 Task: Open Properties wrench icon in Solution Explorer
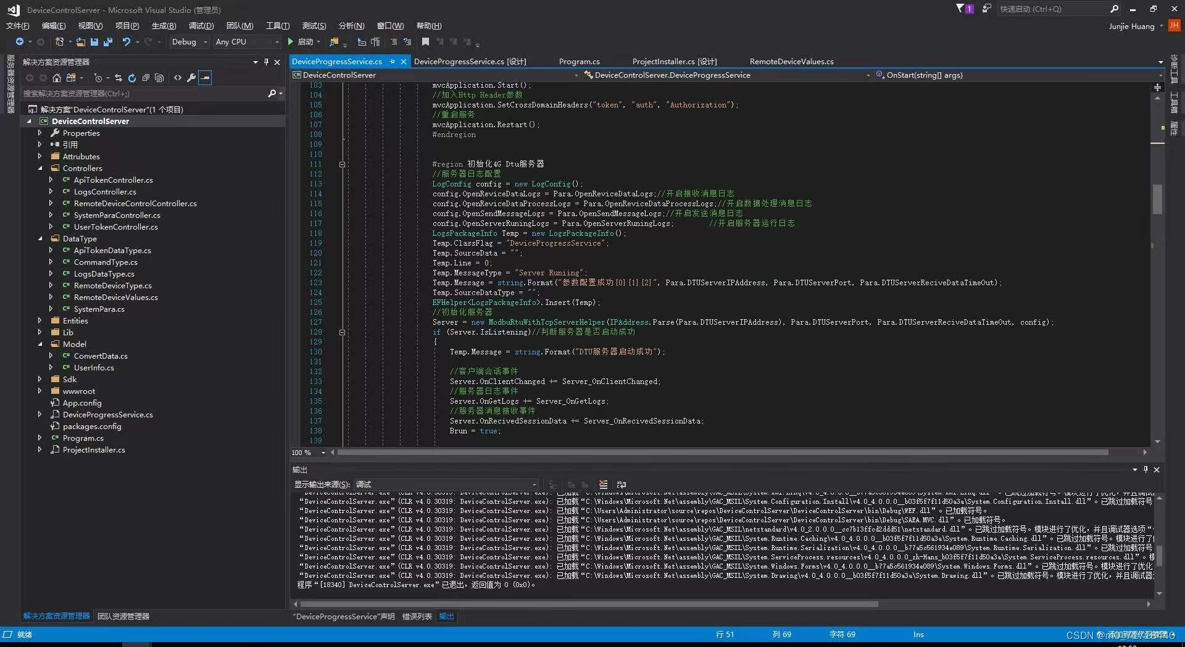[x=191, y=78]
